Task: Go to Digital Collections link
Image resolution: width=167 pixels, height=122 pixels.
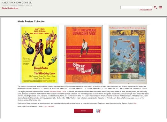Action: point(10,8)
